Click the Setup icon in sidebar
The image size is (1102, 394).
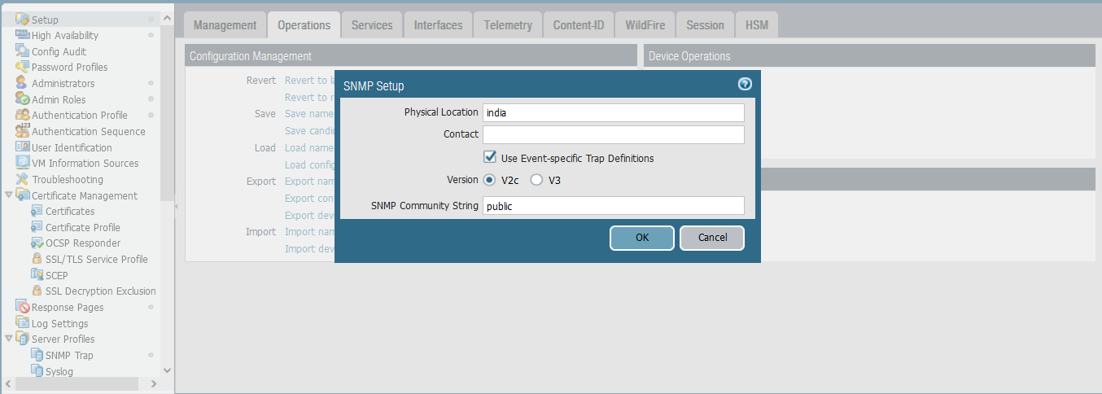[x=23, y=20]
